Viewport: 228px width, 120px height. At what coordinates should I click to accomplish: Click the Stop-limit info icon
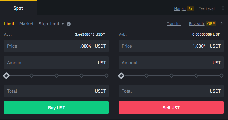point(69,24)
